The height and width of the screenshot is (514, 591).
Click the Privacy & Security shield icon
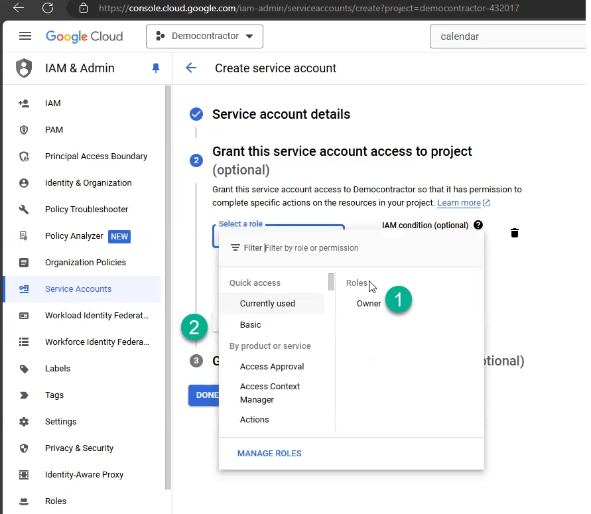24,448
